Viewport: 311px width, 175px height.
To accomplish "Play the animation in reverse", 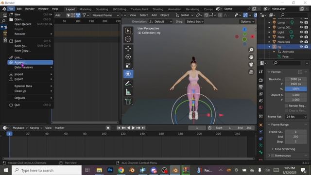I will click(128, 128).
